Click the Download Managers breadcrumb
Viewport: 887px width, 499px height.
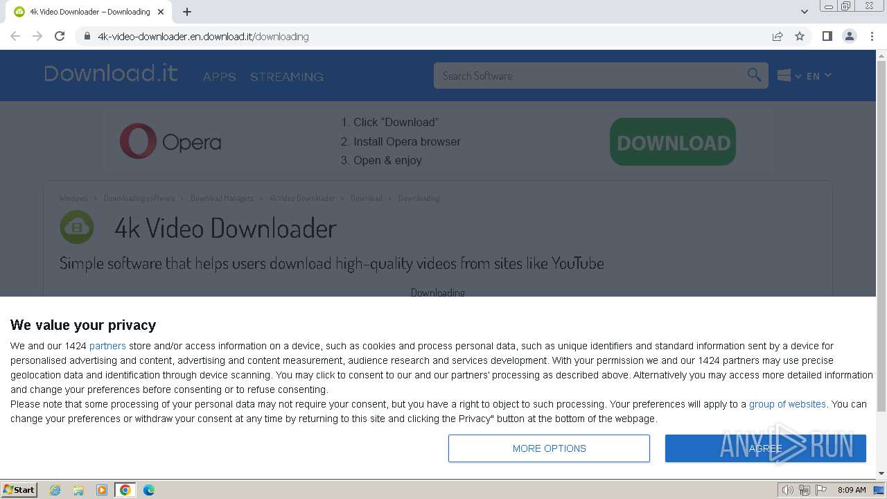click(222, 198)
